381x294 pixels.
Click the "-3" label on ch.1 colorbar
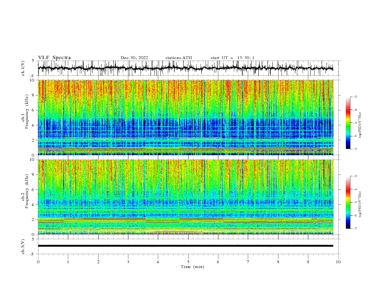(355, 97)
